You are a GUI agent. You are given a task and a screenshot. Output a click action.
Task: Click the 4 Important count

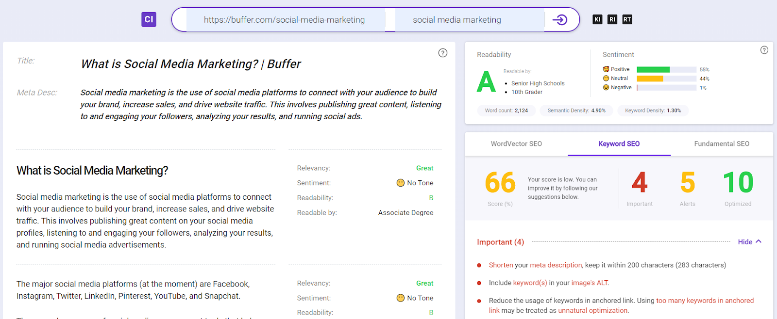(640, 183)
